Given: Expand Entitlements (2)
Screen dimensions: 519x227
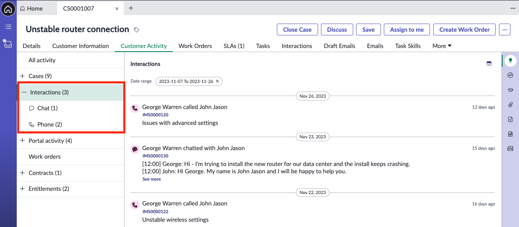Looking at the screenshot, I should coord(22,189).
